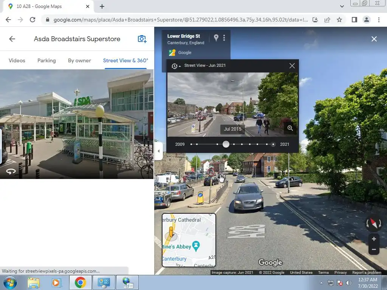Select the Street View & 360° tab
Image resolution: width=387 pixels, height=290 pixels.
click(x=125, y=60)
